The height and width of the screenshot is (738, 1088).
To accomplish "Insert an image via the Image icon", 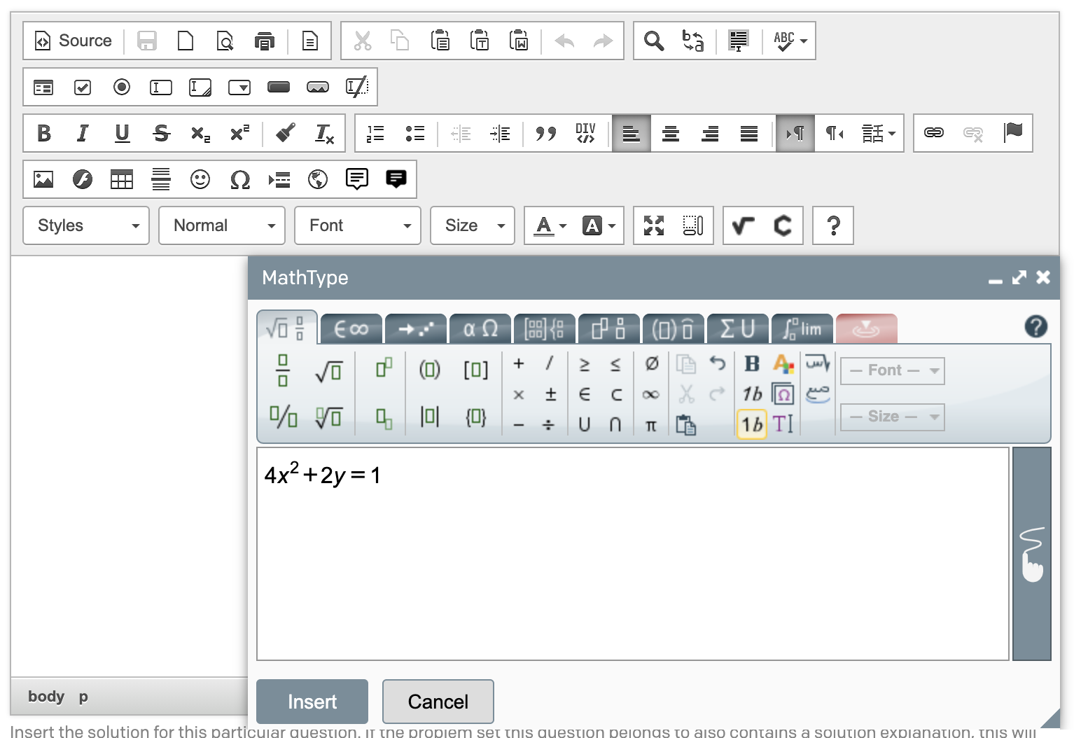I will 43,179.
